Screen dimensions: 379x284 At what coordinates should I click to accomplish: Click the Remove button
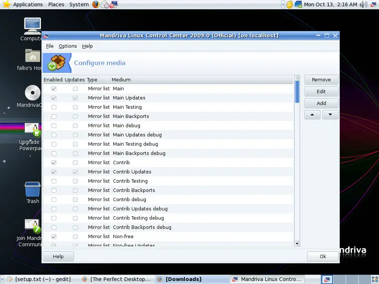321,80
